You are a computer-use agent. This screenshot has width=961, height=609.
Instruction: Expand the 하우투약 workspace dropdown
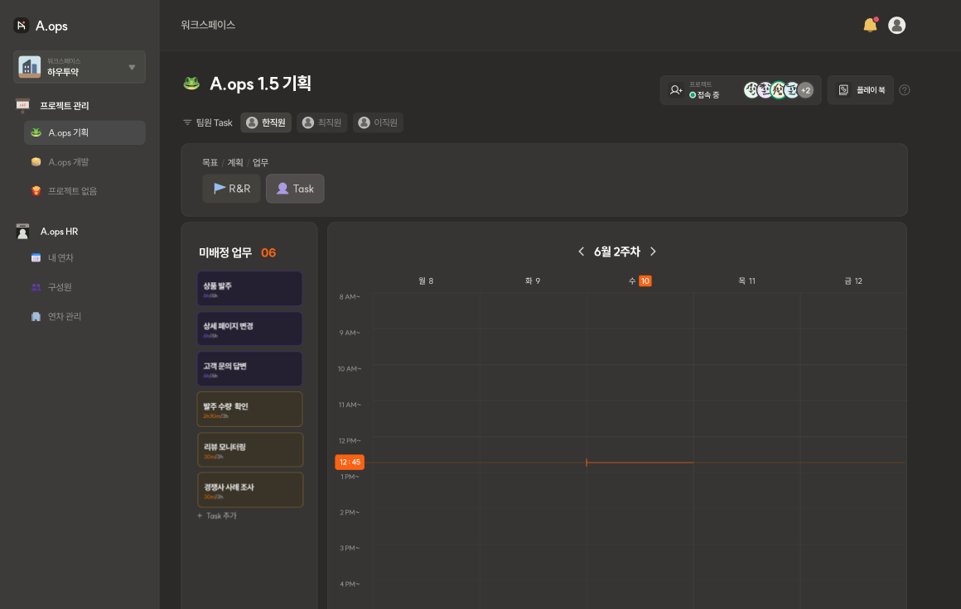(132, 67)
